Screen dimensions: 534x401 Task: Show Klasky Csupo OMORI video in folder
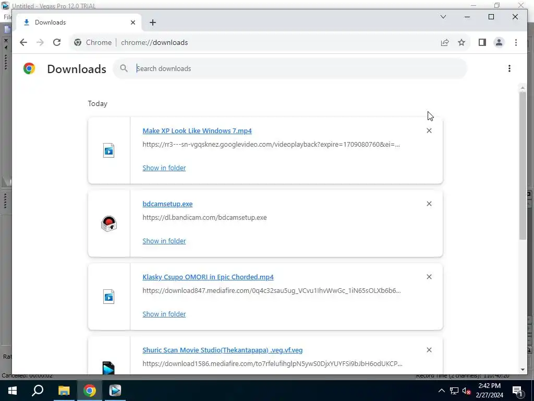[x=164, y=314]
